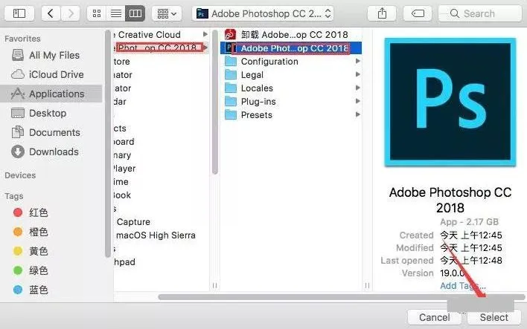Select Adobe Phot...op CC 2018 application
This screenshot has height=329, width=527.
pyautogui.click(x=291, y=48)
